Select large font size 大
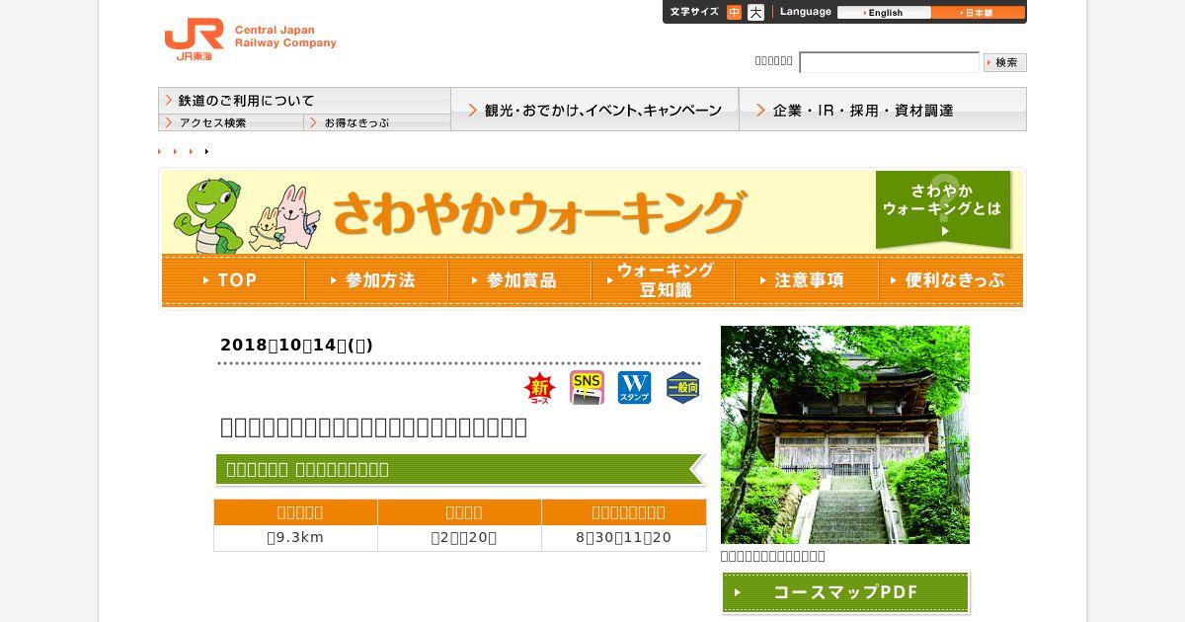The height and width of the screenshot is (622, 1185). (755, 13)
